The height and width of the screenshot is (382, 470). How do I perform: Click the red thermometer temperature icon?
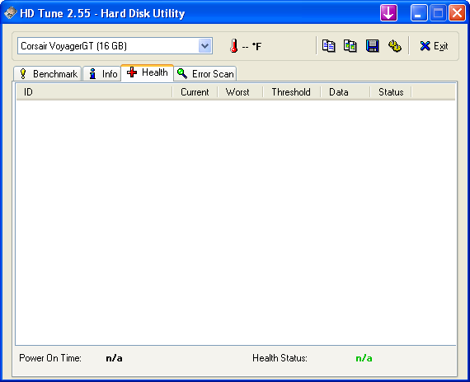[x=234, y=46]
